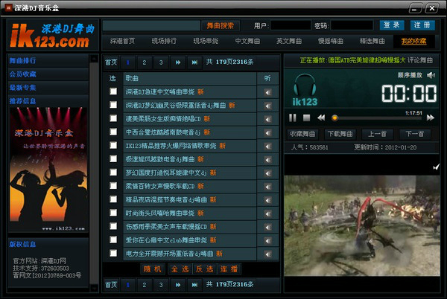The height and width of the screenshot is (299, 447).
Task: Check the box for 深港DJ梦幻幽灵谷极限重低音dj舞曲
Action: coord(113,105)
